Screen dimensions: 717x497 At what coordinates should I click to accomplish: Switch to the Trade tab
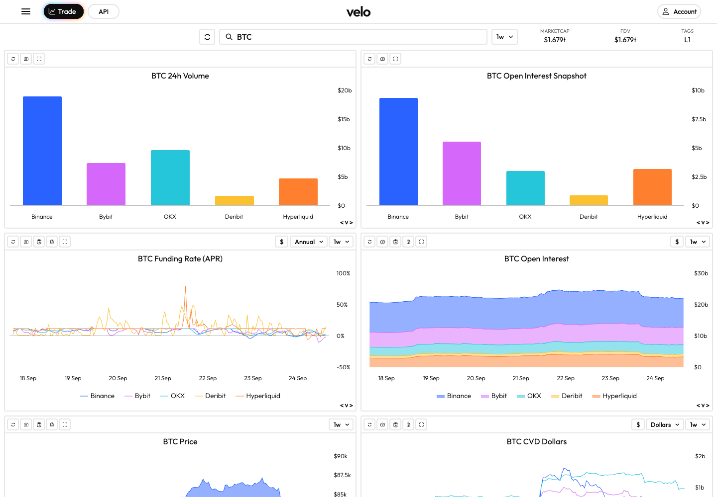(63, 11)
